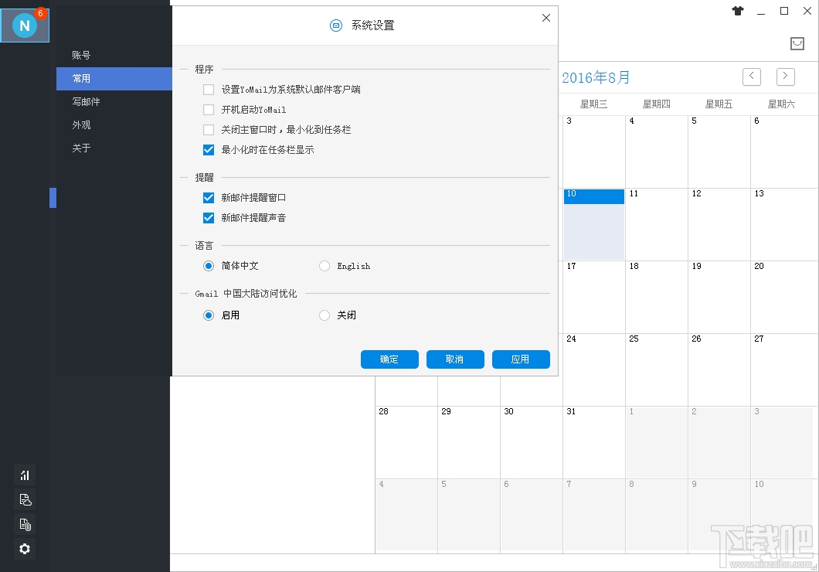The height and width of the screenshot is (572, 819).
Task: Select day 17 in the calendar
Action: pos(594,297)
